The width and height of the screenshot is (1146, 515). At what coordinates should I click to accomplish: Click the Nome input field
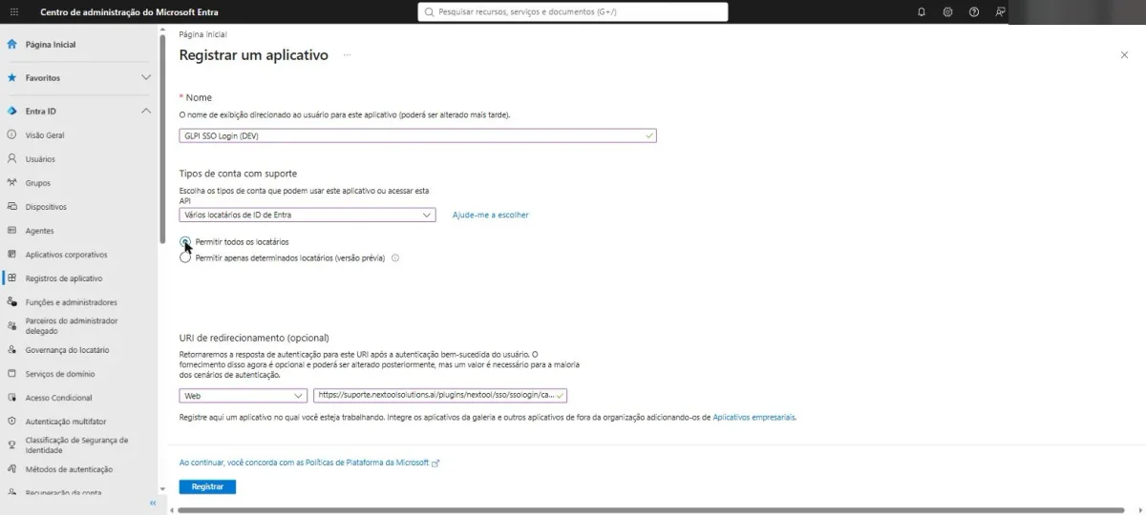coord(418,135)
